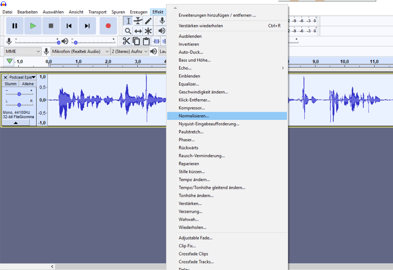
Task: Open the playback device dropdown
Action: [x=163, y=52]
